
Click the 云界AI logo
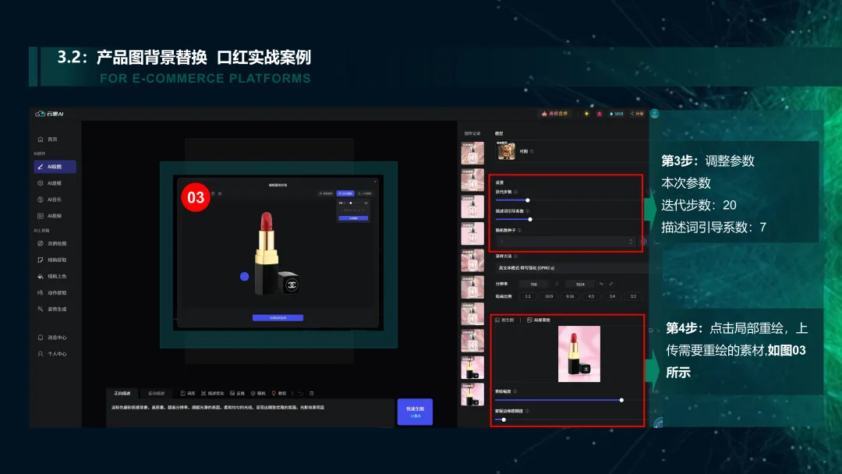pyautogui.click(x=49, y=114)
